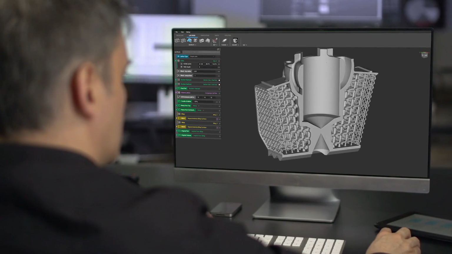Expand the Side A block
452x254 pixels.
pyautogui.click(x=177, y=118)
